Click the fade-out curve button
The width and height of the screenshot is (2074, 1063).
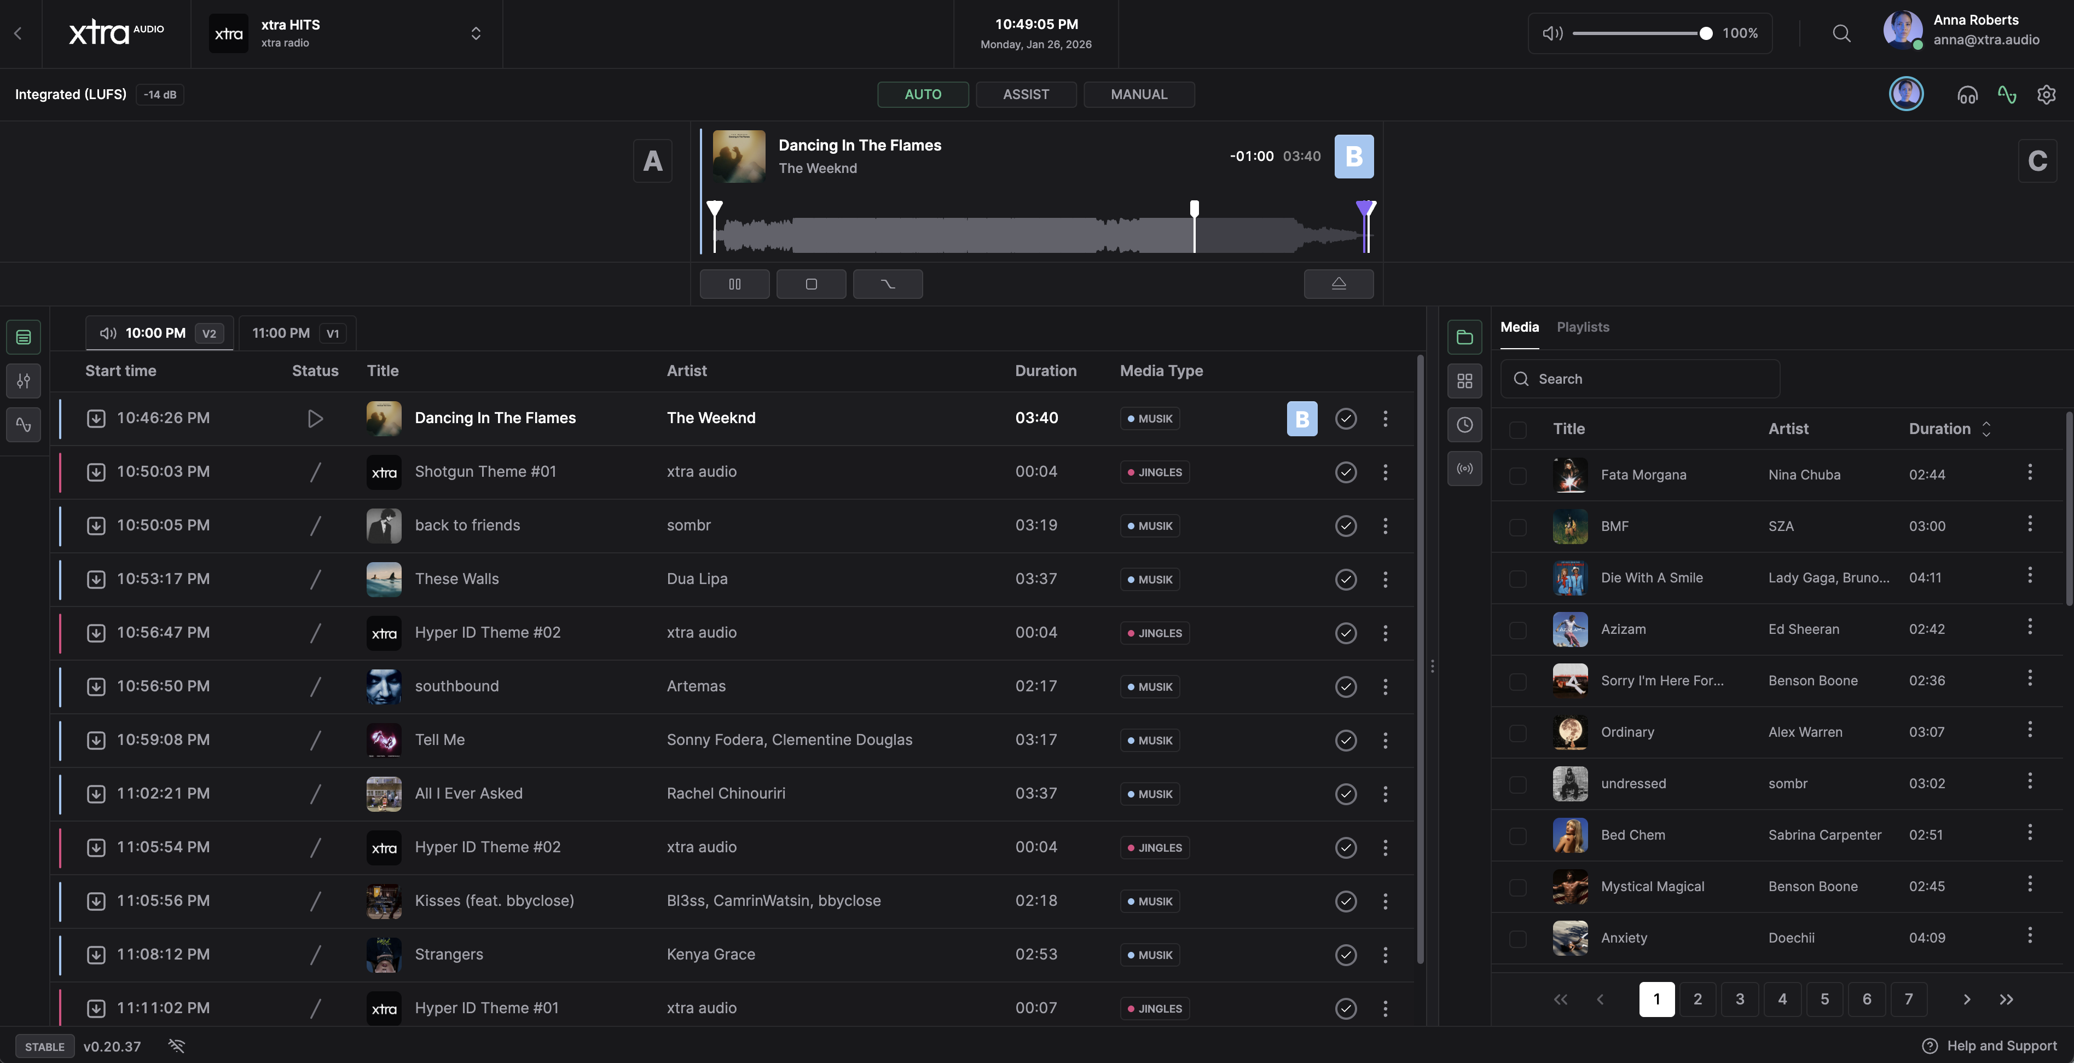(x=887, y=284)
